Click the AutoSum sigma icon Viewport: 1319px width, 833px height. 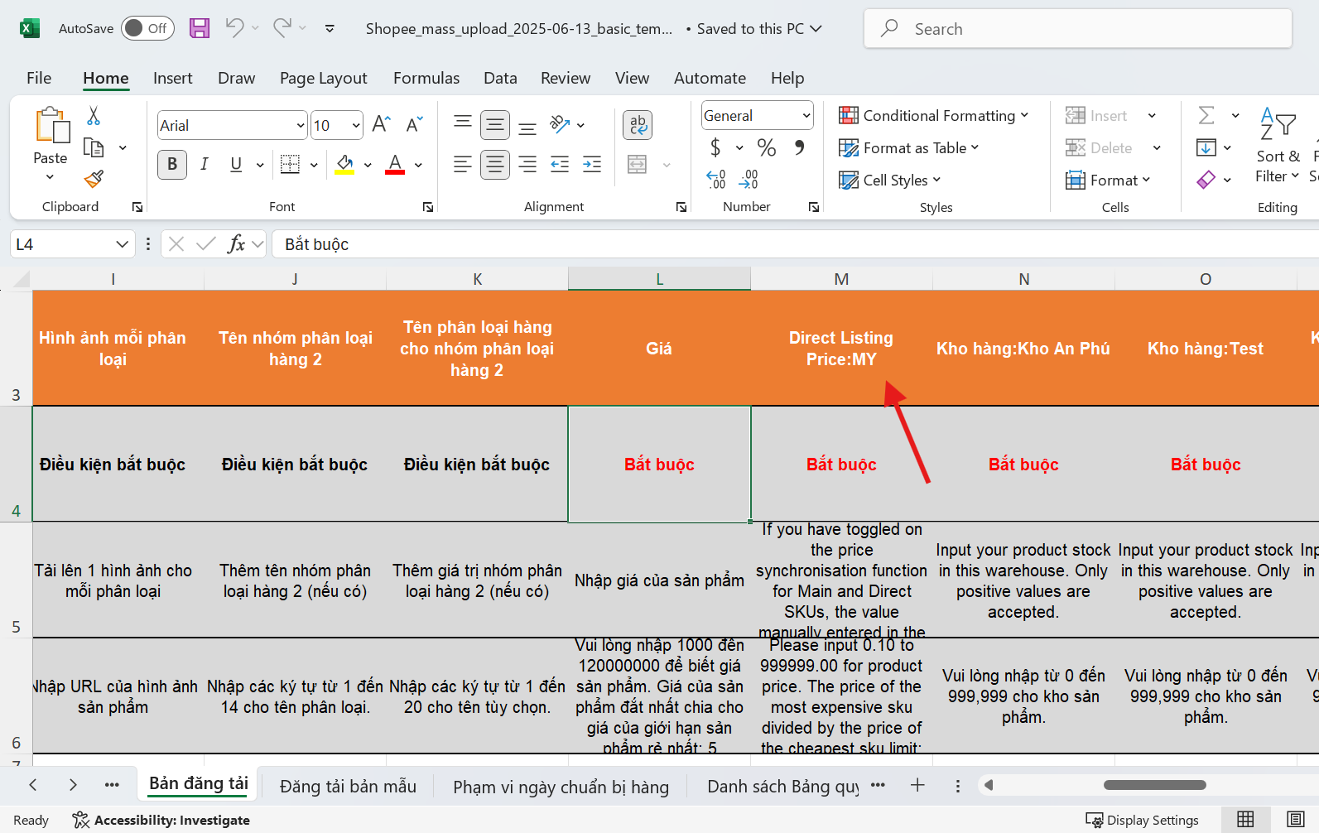1206,116
